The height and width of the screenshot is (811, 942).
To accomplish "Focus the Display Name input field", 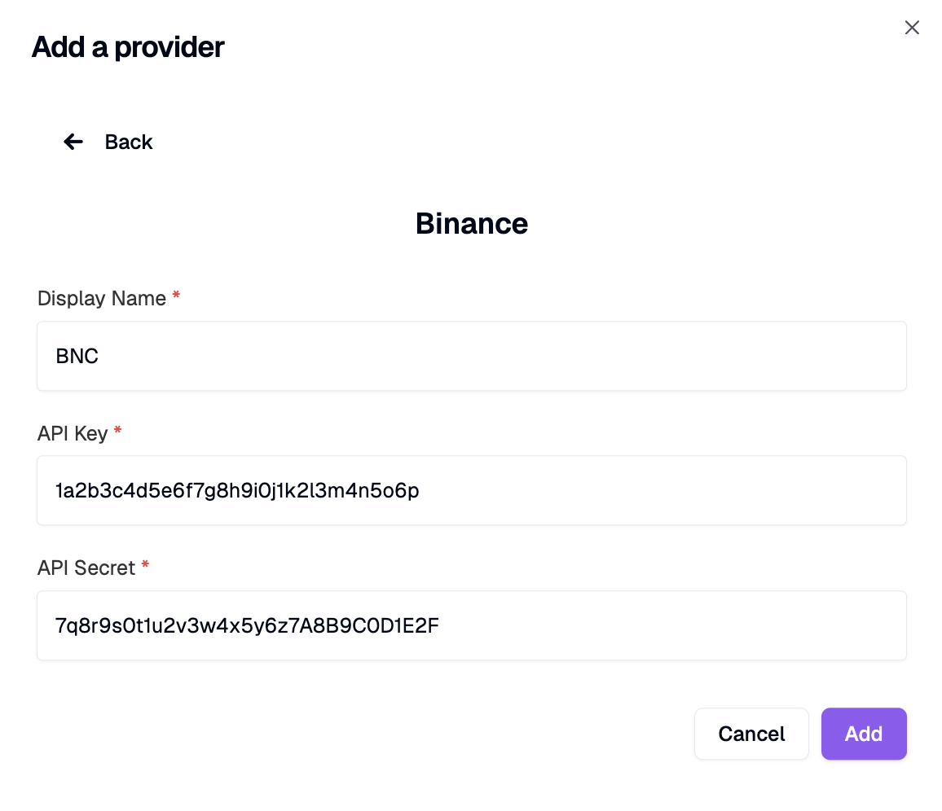I will click(x=472, y=356).
